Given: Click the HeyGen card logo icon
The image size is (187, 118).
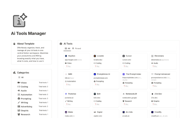Looking at the screenshot, I should (66, 56).
